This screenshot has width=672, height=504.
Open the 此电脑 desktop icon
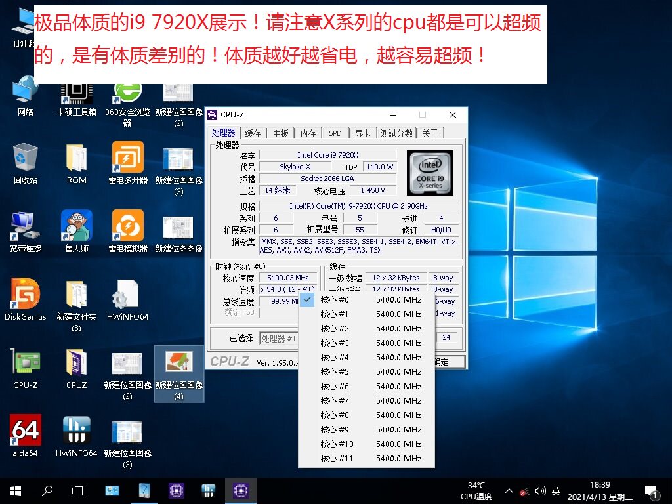24,28
